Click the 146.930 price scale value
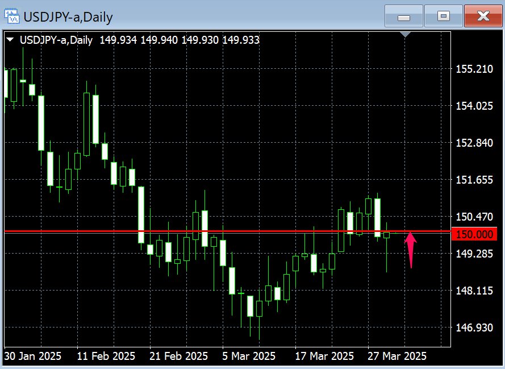Viewport: 505px width, 369px height. (x=474, y=327)
